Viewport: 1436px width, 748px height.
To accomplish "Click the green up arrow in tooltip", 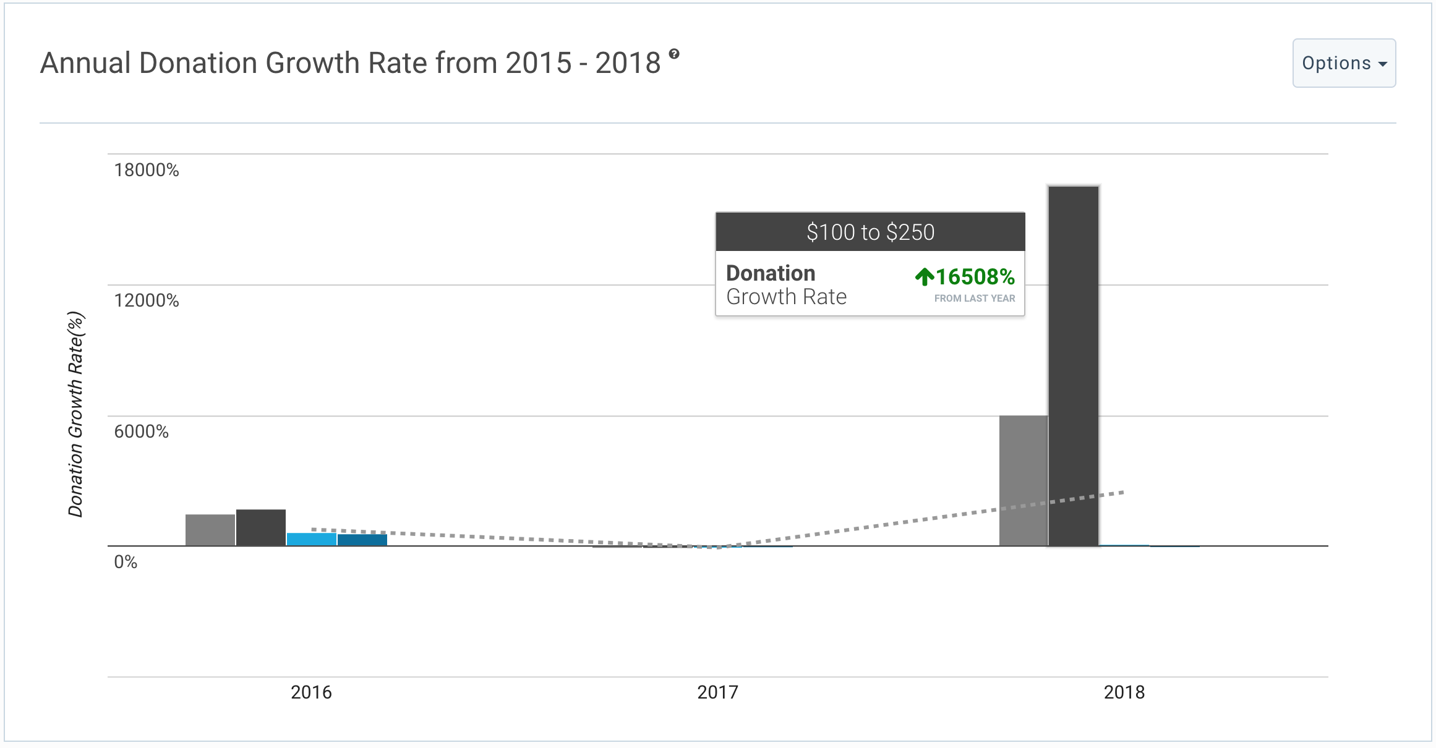I will point(924,277).
